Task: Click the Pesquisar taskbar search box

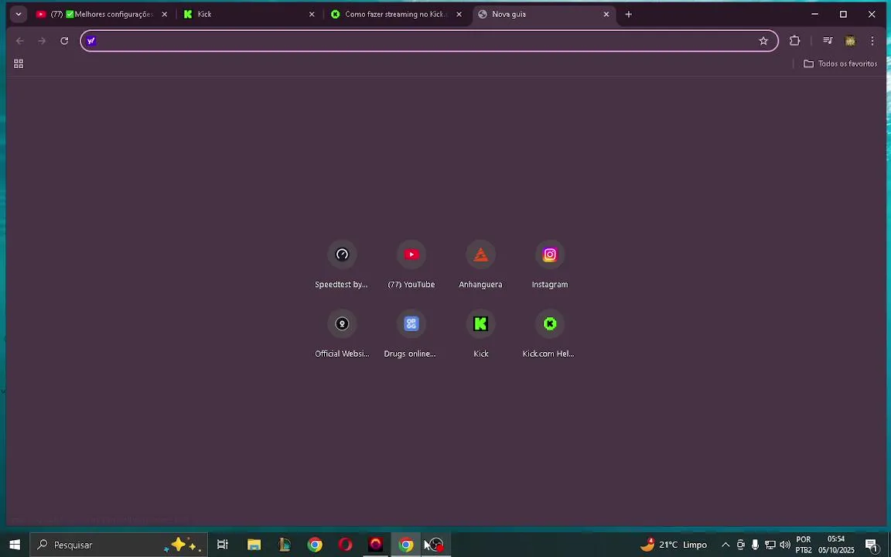Action: click(119, 545)
